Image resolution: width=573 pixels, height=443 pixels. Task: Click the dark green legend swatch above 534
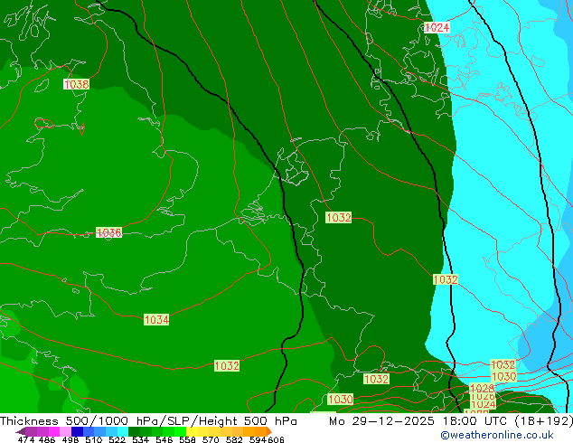pyautogui.click(x=134, y=431)
